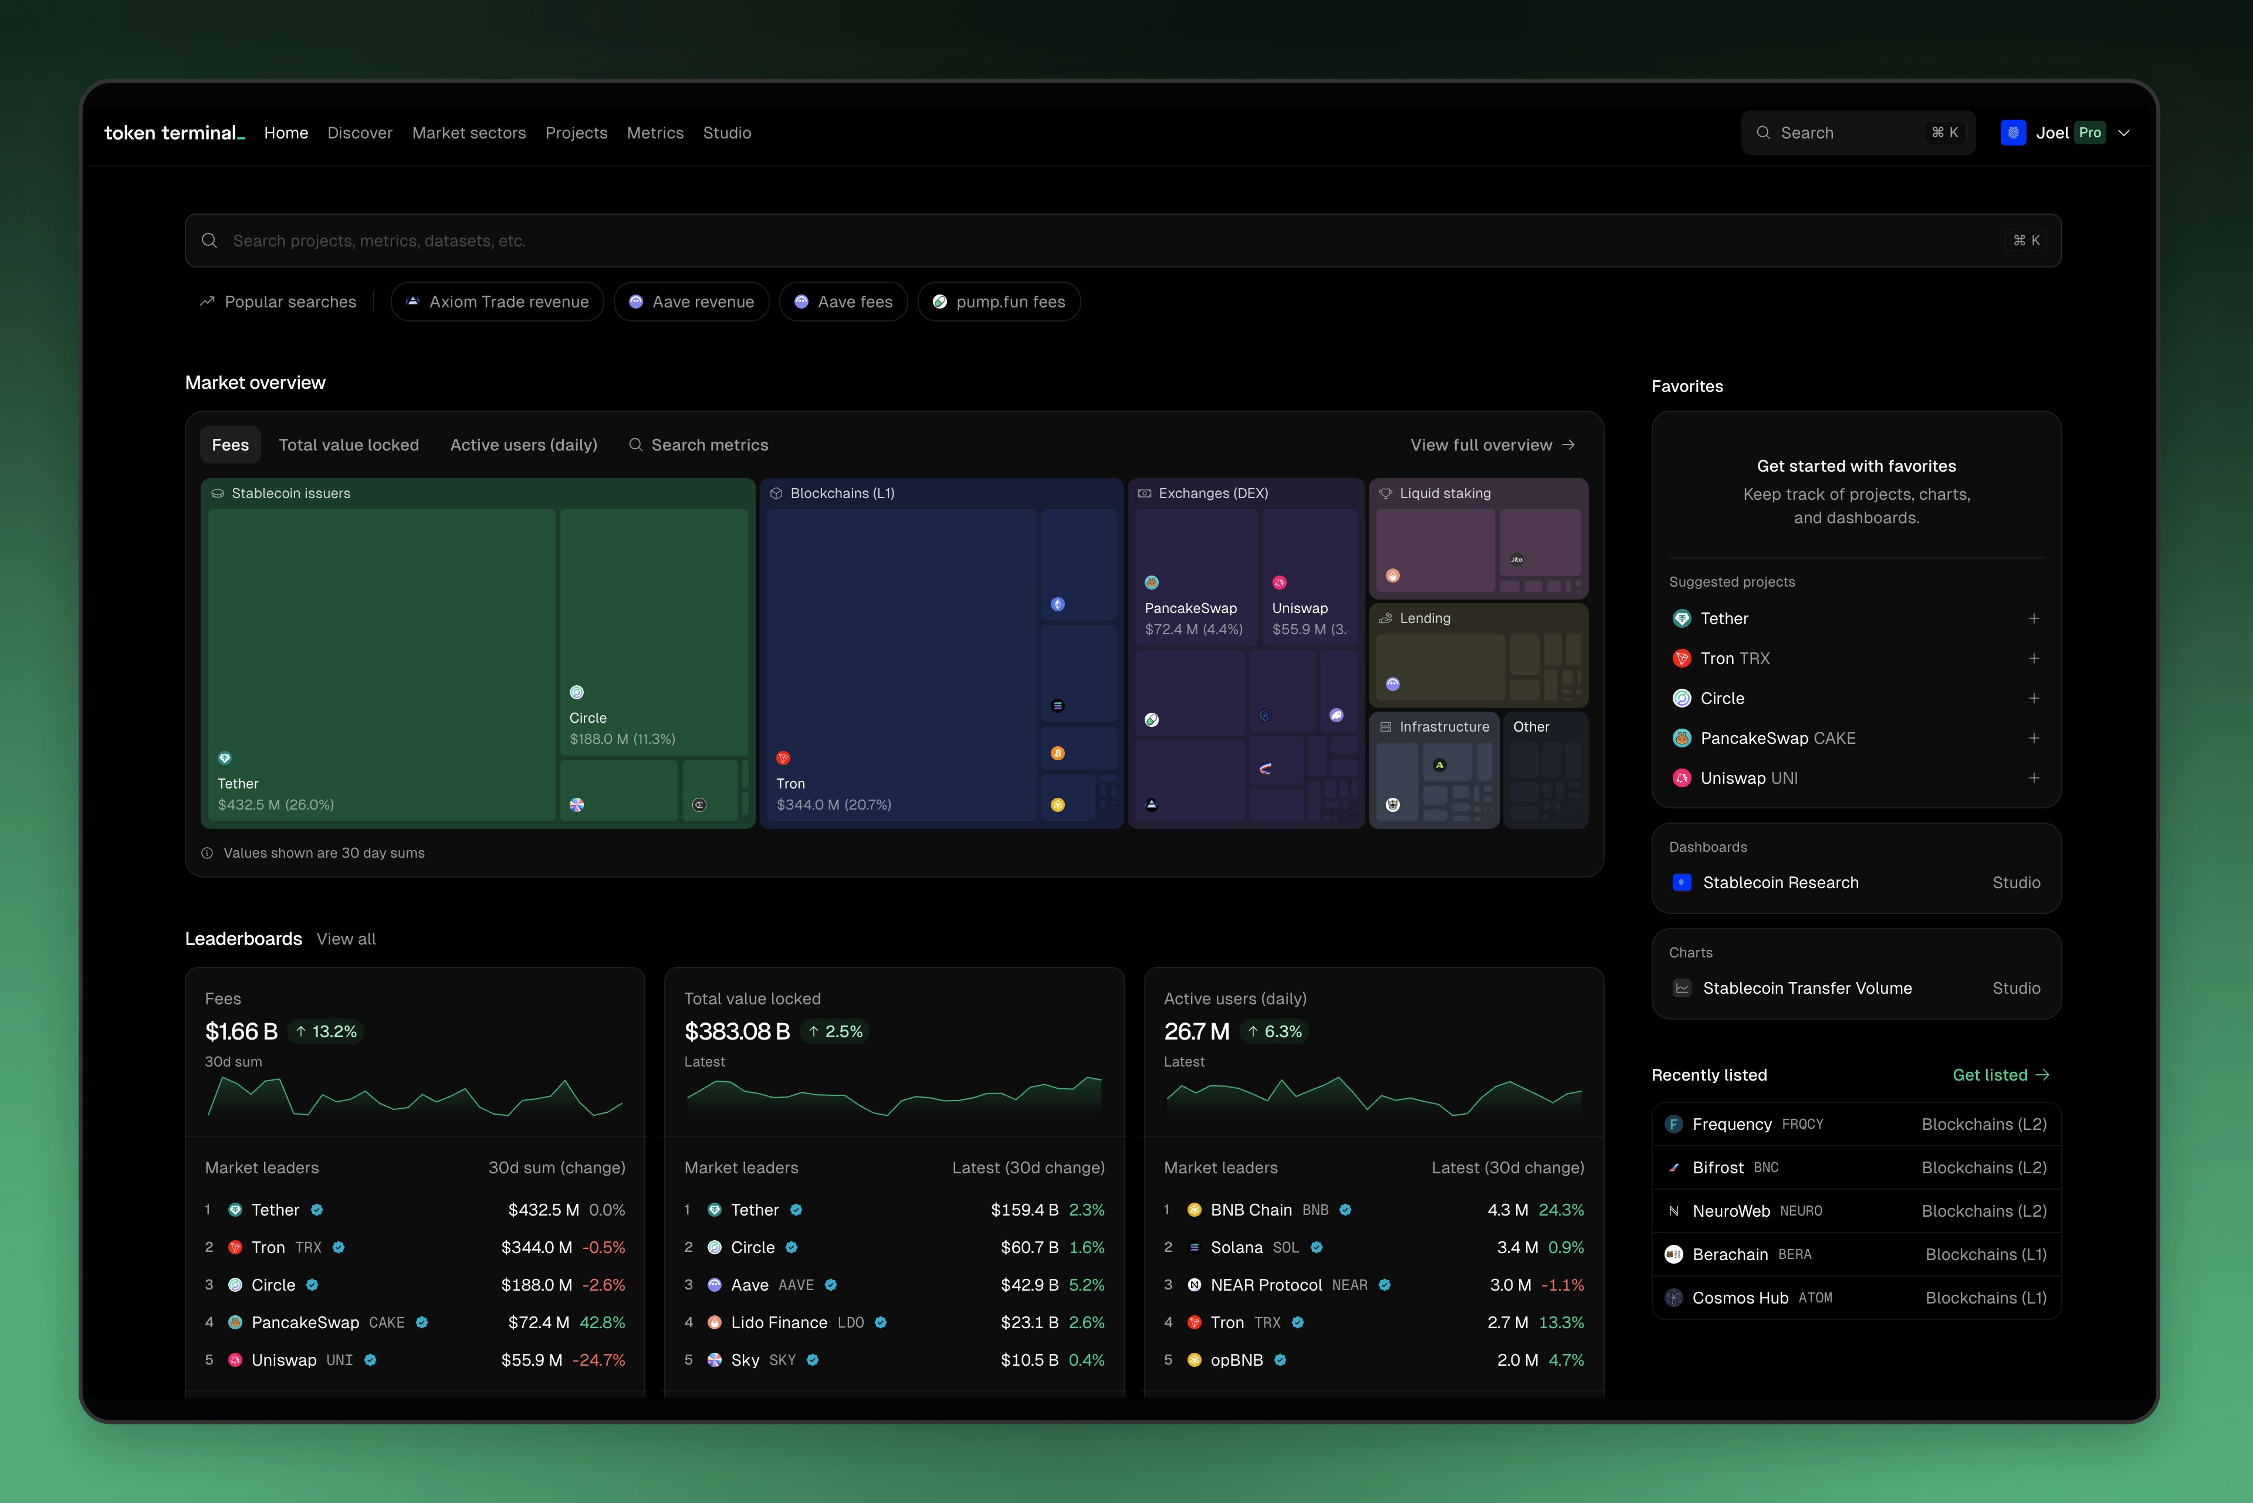The image size is (2253, 1503).
Task: Focus the main projects and metrics search field
Action: [1122, 241]
